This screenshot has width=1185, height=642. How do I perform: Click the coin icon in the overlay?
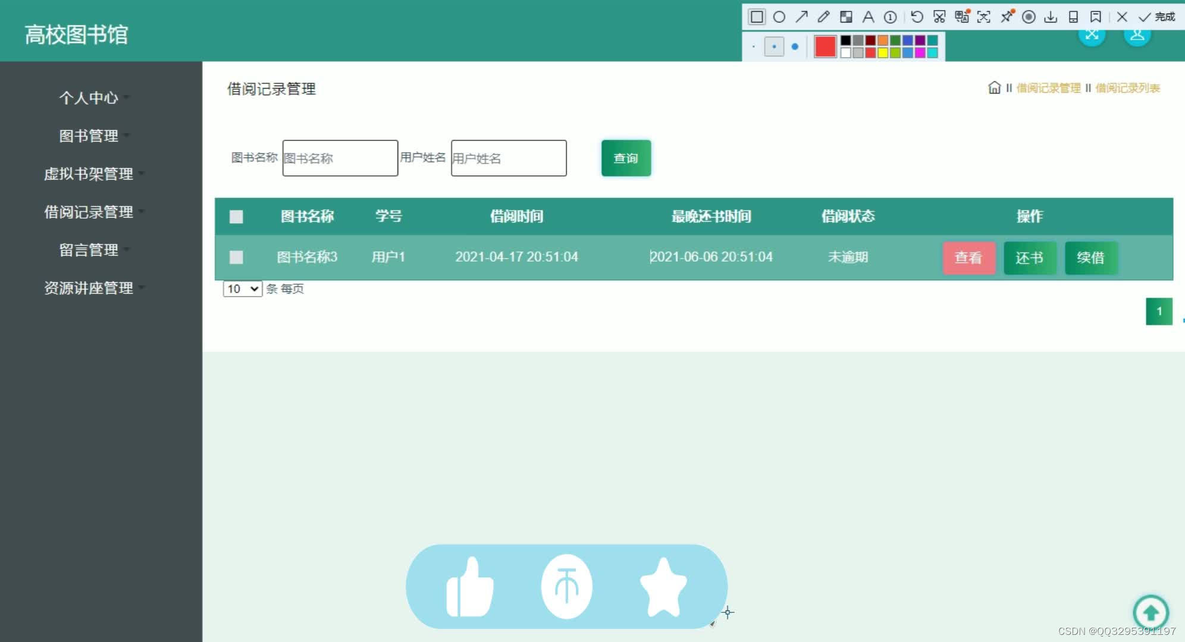(566, 586)
